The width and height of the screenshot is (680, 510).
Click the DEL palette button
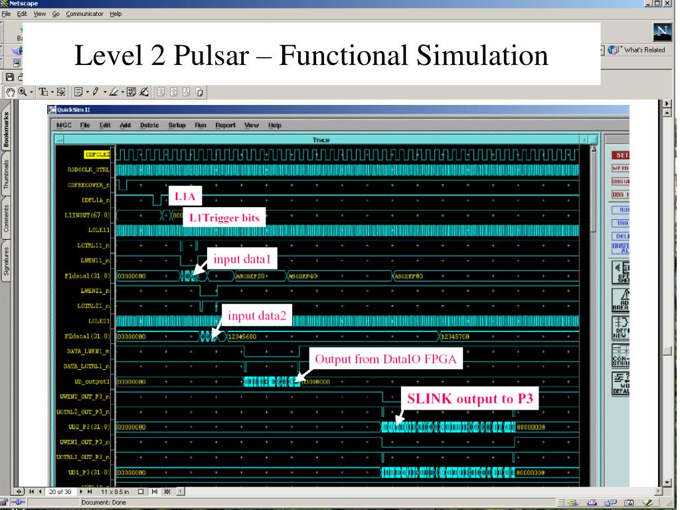621,236
